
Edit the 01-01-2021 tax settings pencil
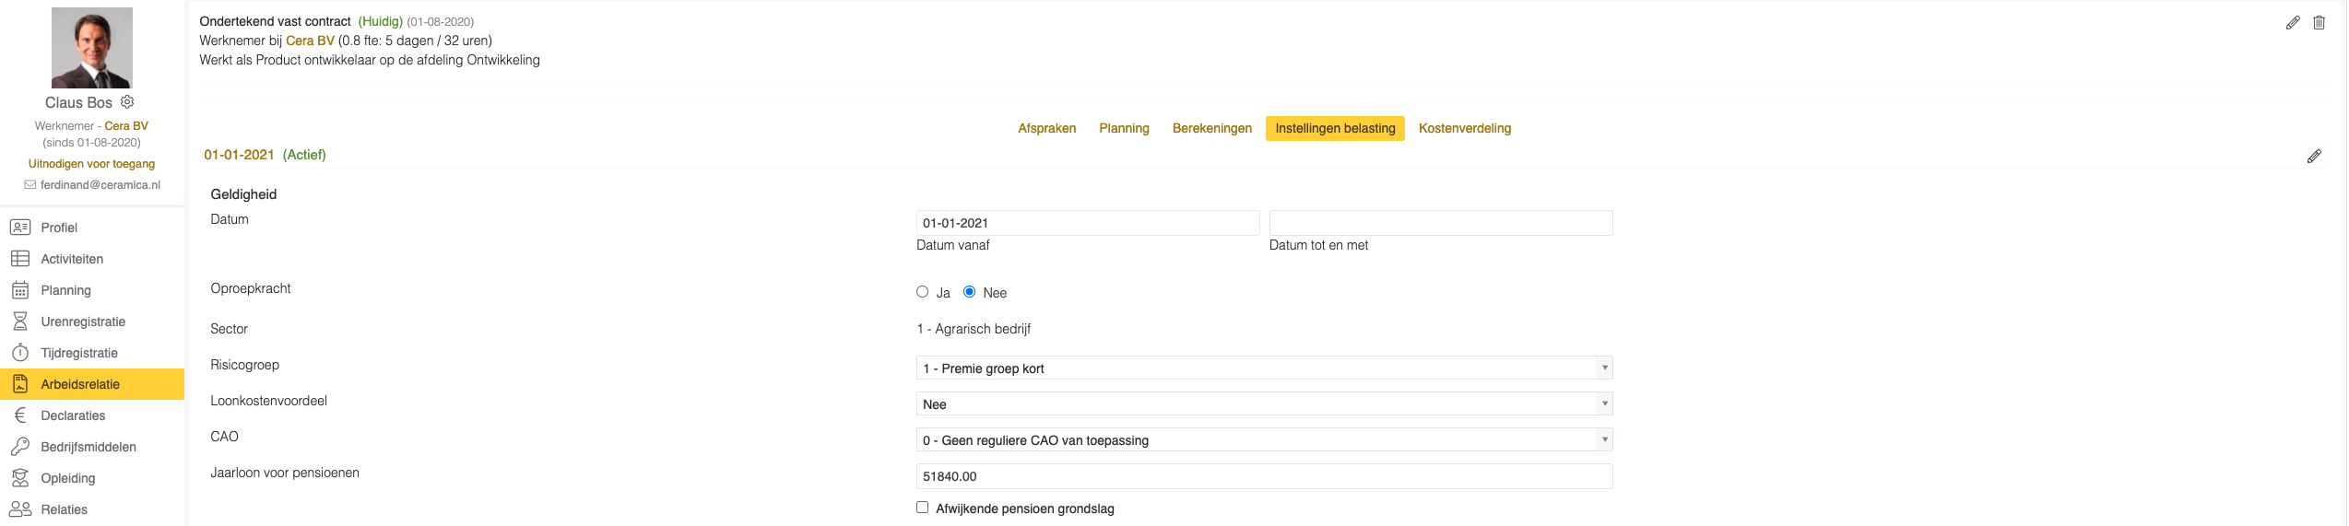pos(2314,157)
